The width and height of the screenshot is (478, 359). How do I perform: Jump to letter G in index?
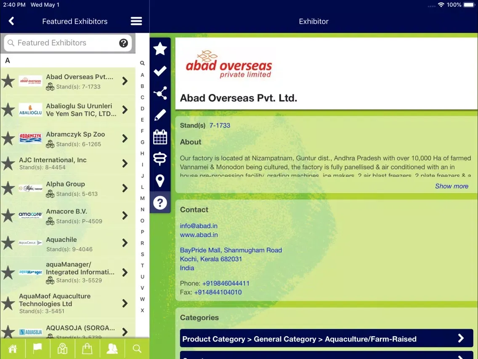tap(142, 142)
